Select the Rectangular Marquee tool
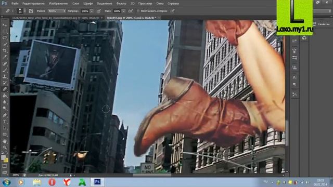333x187 pixels. (x=5, y=32)
